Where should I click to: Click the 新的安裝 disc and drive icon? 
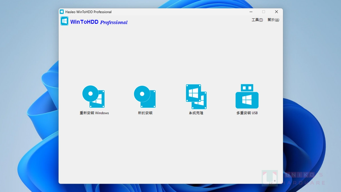tap(145, 97)
